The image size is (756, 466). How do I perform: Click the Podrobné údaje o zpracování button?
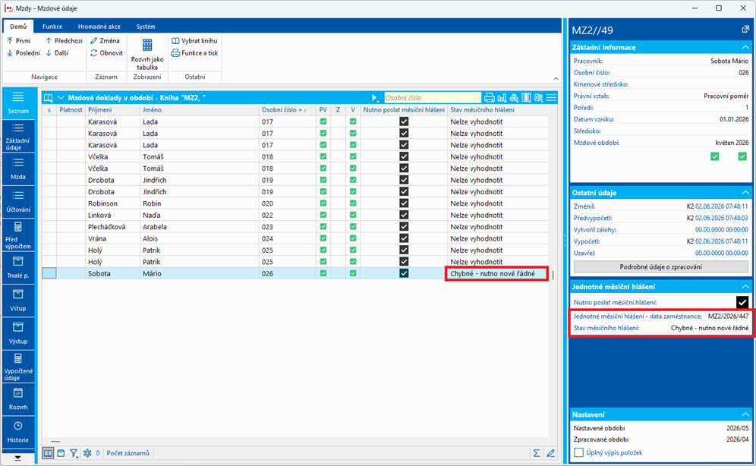[660, 266]
